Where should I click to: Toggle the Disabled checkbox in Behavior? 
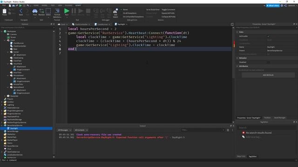pyautogui.click(x=268, y=62)
